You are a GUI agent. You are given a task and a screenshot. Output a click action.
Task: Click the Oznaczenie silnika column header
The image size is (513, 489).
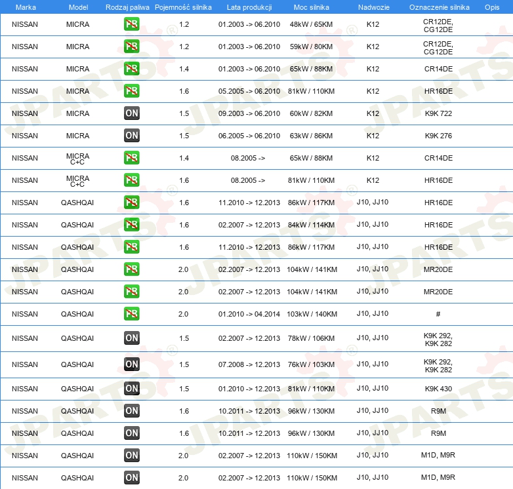[x=439, y=7]
